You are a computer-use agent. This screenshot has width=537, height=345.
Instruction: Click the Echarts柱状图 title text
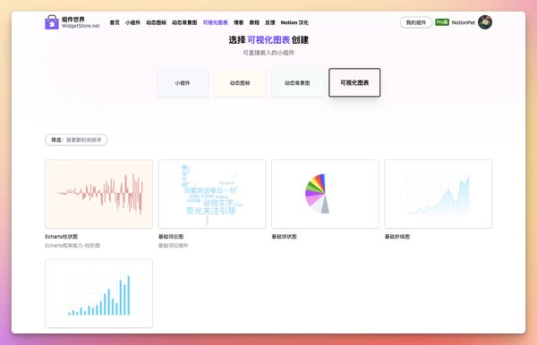[x=61, y=237]
